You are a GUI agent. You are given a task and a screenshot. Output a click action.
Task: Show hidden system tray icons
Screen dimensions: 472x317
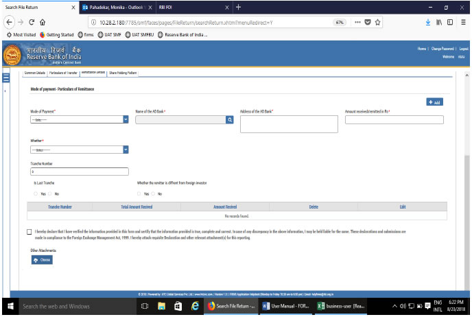point(394,306)
